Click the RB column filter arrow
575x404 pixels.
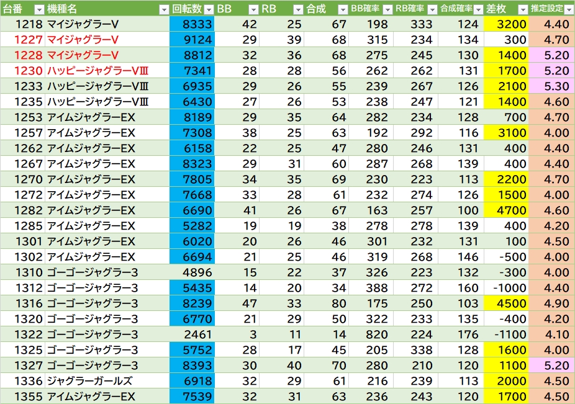coord(297,9)
